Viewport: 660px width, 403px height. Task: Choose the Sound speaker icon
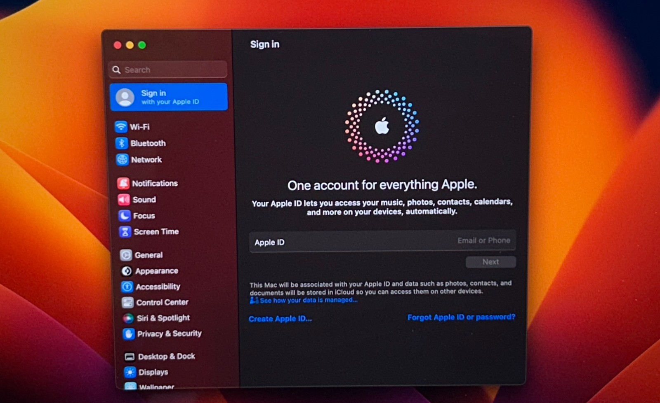124,200
